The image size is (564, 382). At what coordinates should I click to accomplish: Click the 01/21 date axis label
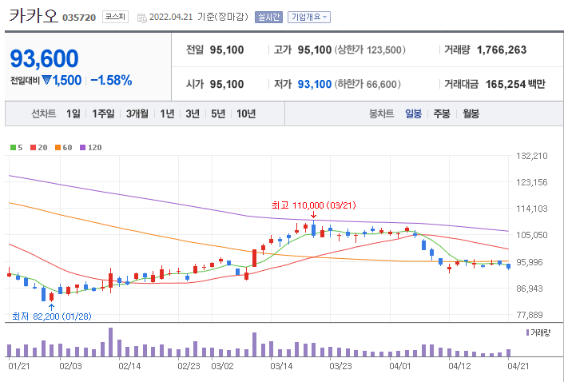[19, 366]
